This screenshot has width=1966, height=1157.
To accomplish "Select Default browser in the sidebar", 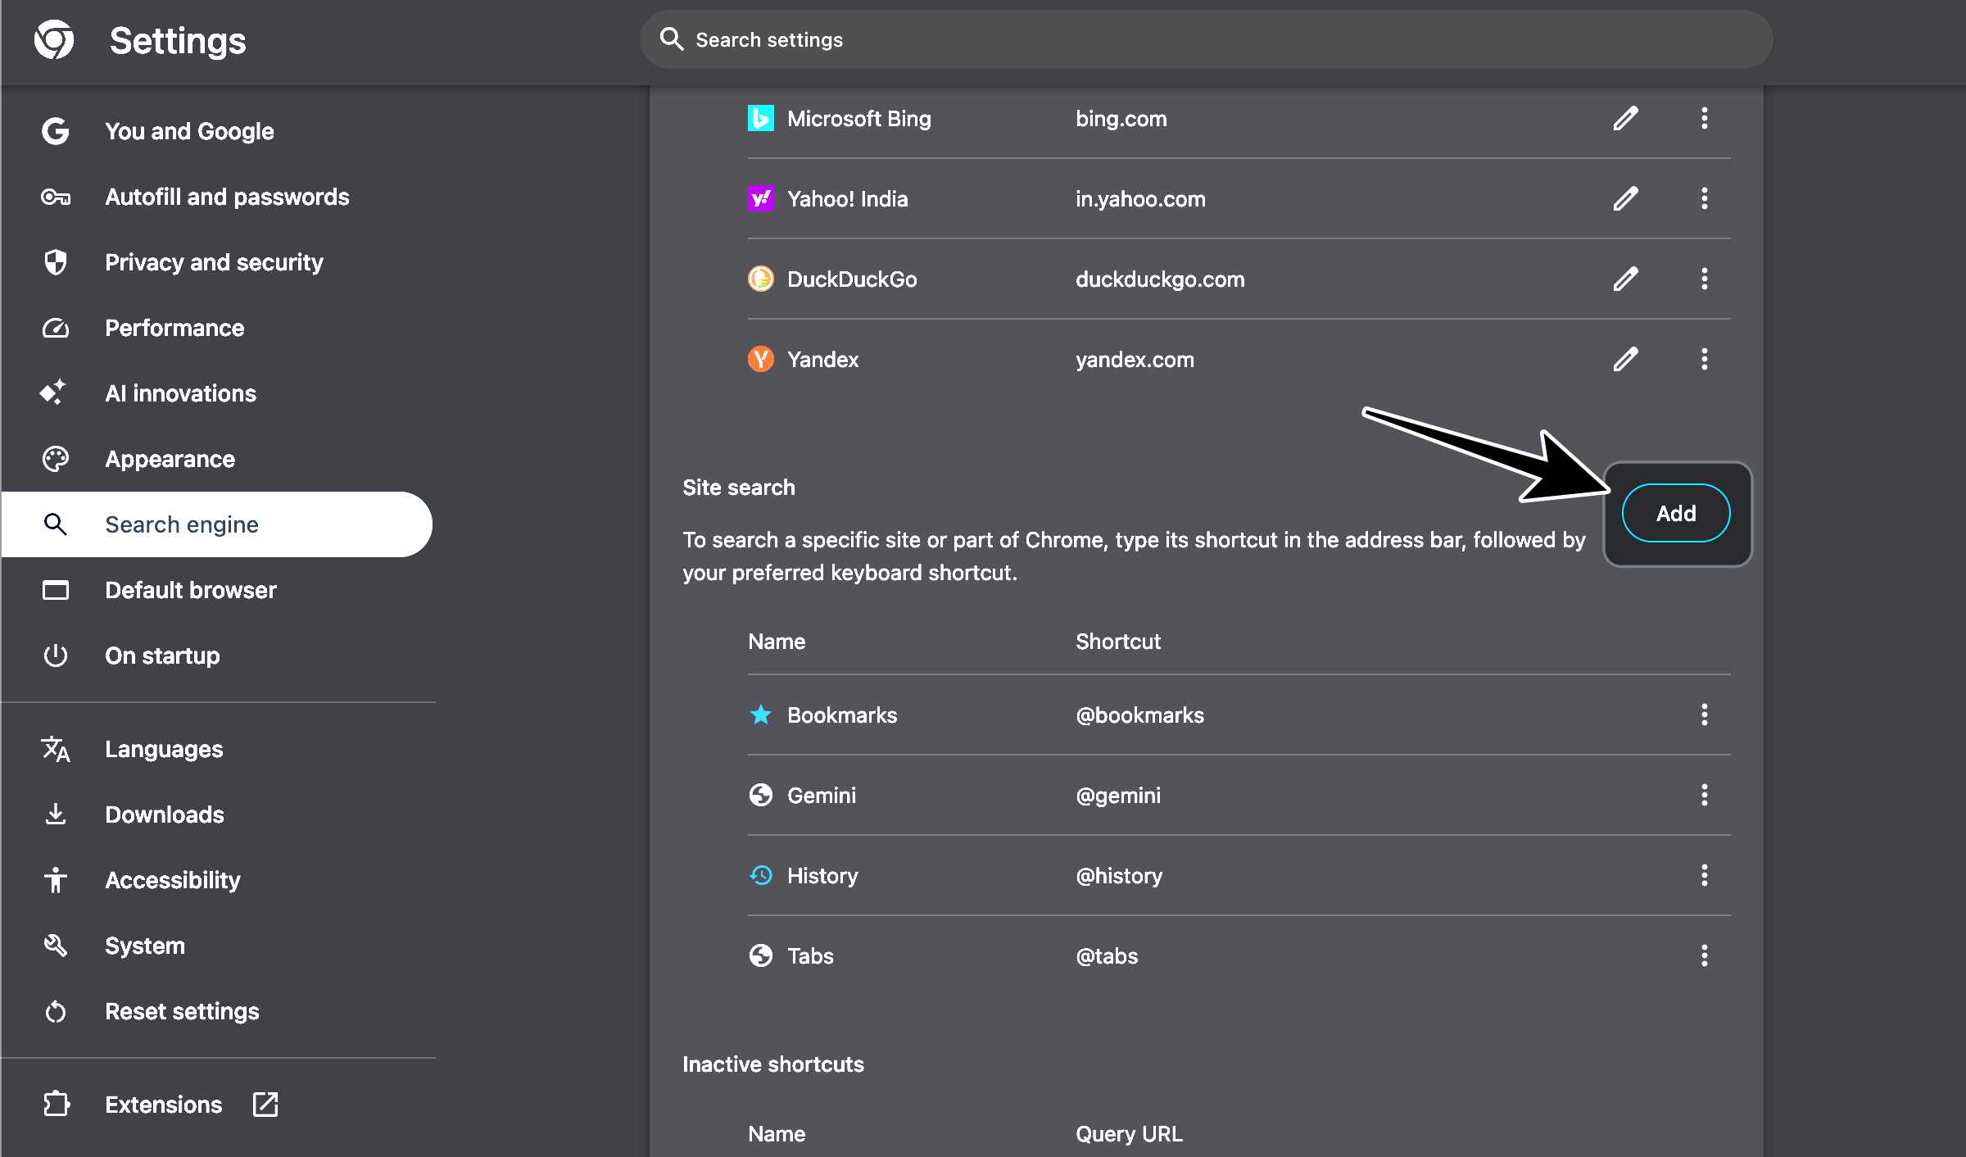I will 190,590.
